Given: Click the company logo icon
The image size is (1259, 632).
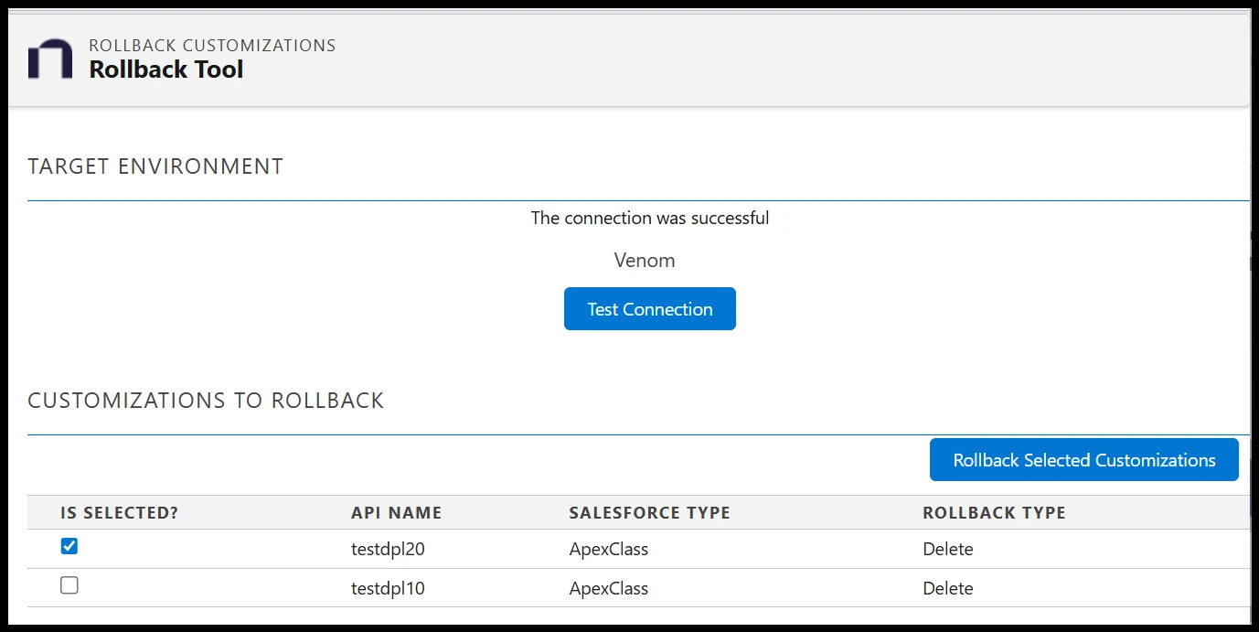Looking at the screenshot, I should 51,58.
